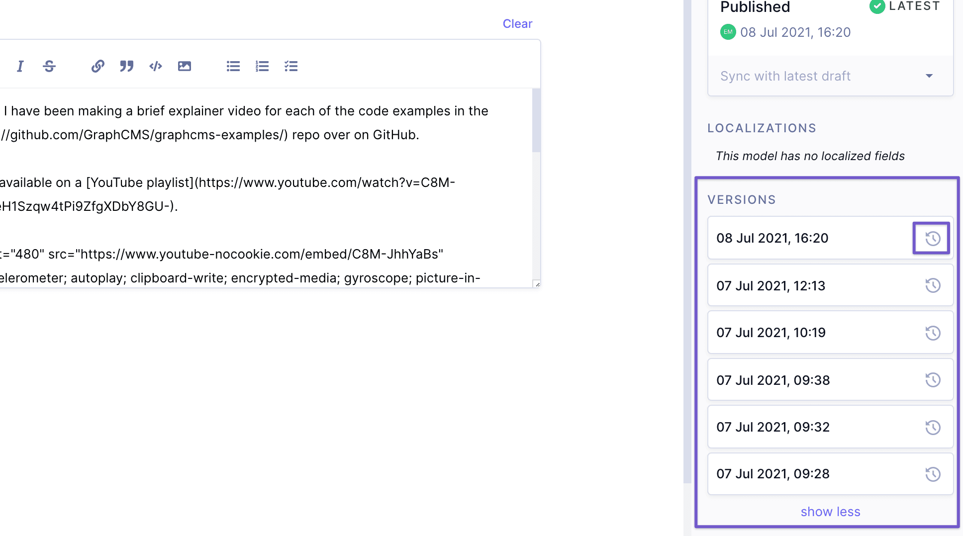
Task: Restore the 07 Jul 2021, 12:13 version
Action: coord(933,285)
